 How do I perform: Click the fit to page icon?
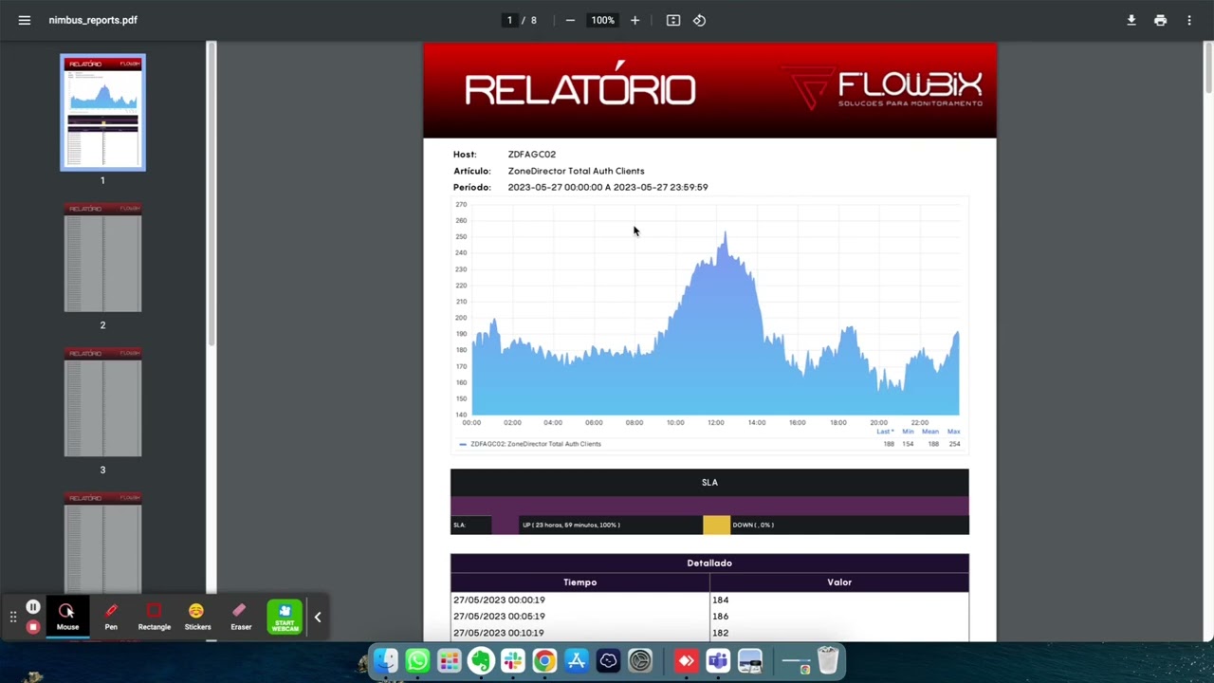673,20
